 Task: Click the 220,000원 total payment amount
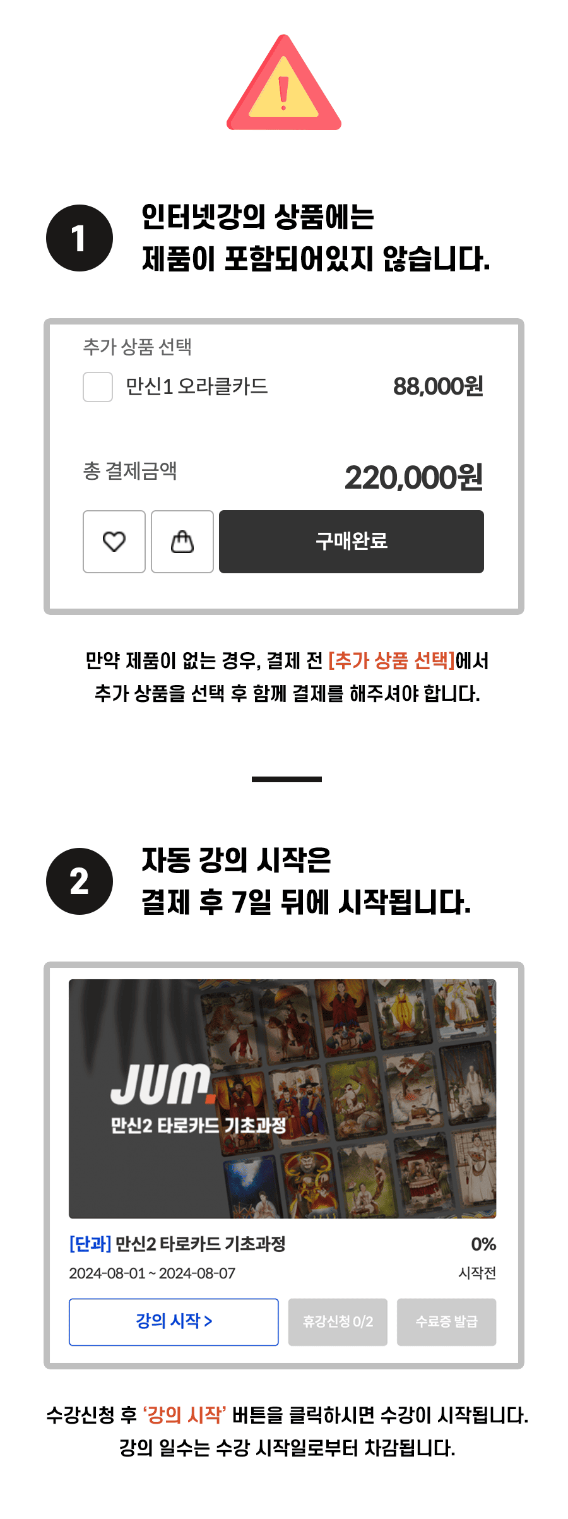coord(414,478)
